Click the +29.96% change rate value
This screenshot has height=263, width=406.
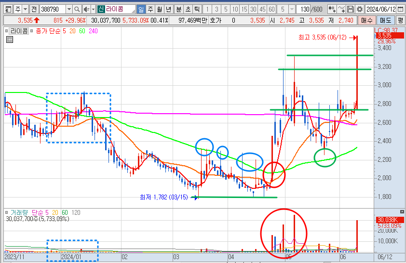75,20
